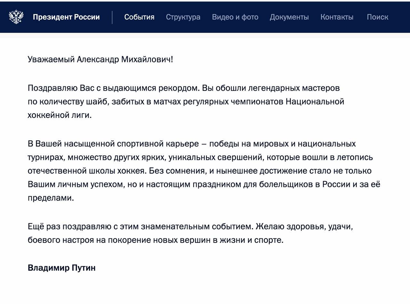The image size is (410, 304).
Task: Open the Структура menu item
Action: [x=183, y=17]
